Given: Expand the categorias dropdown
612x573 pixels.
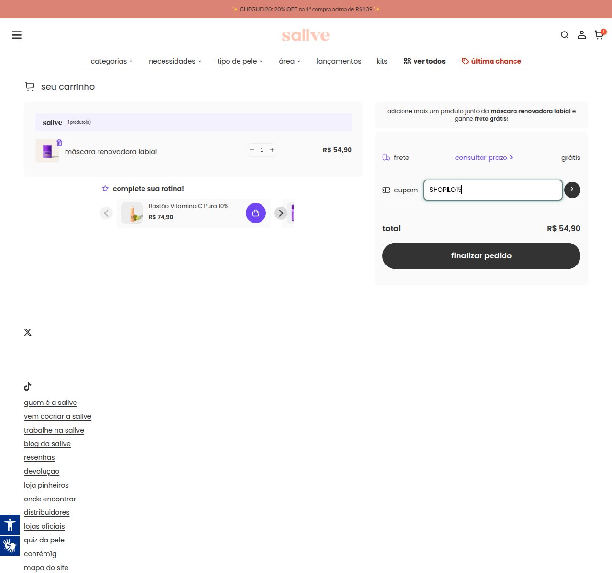Looking at the screenshot, I should click(x=112, y=61).
